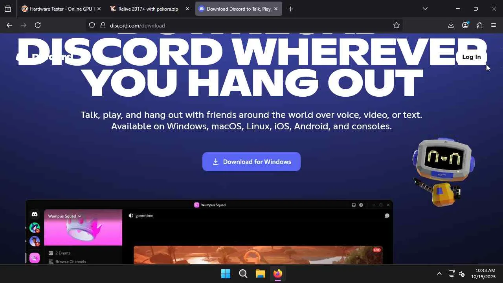Open the Extensions puzzle-piece menu
Screen dimensions: 503x283
(479, 25)
